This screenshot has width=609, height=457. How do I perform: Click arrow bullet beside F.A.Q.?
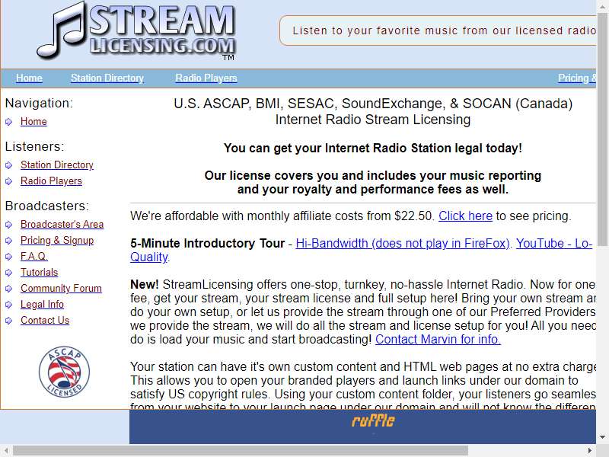pyautogui.click(x=9, y=257)
